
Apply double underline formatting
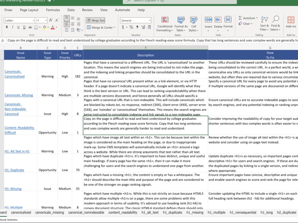click(24, 27)
